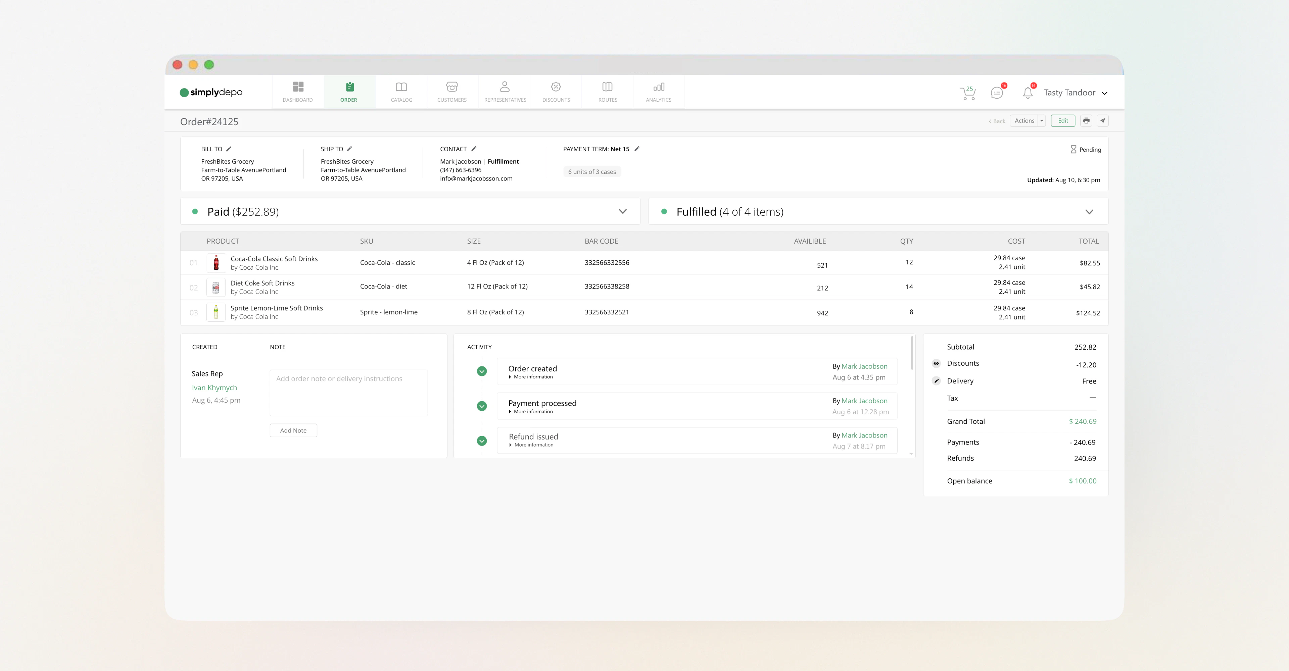The height and width of the screenshot is (671, 1289).
Task: Switch to the Catalog tab
Action: tap(401, 92)
